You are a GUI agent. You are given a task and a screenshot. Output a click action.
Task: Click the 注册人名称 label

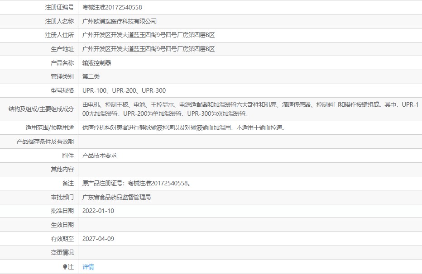tap(59, 21)
